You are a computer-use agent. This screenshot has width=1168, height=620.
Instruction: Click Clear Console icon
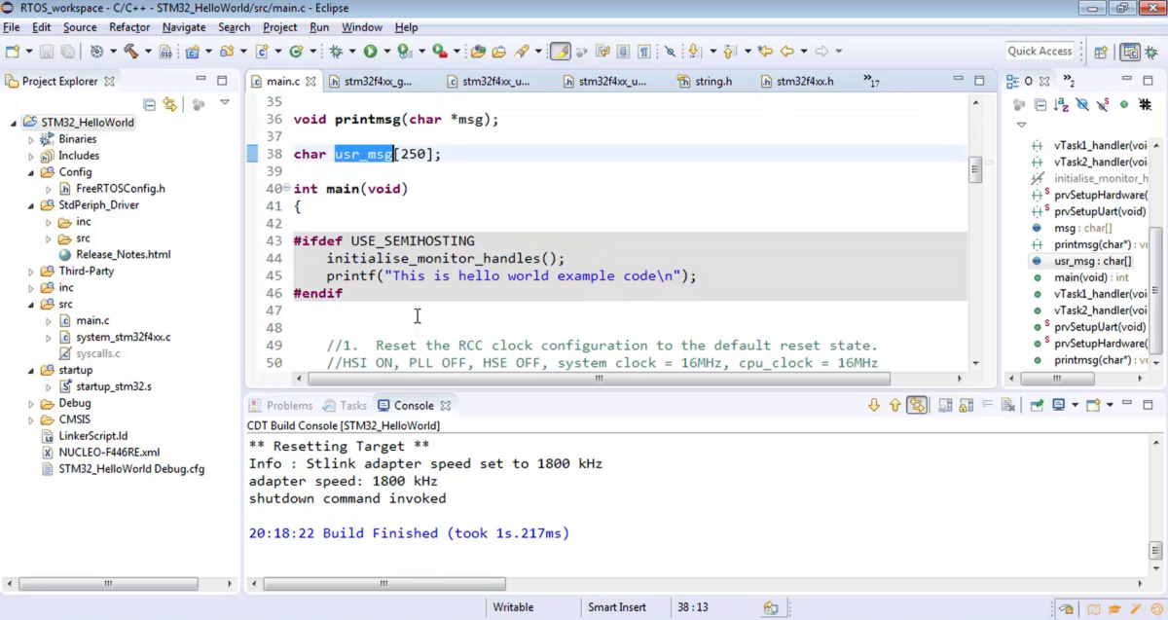pyautogui.click(x=1007, y=405)
